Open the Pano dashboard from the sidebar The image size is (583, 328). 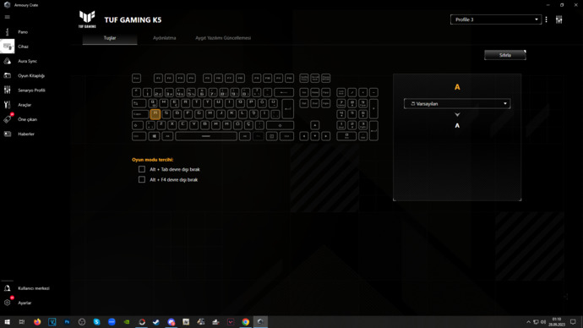[x=23, y=32]
